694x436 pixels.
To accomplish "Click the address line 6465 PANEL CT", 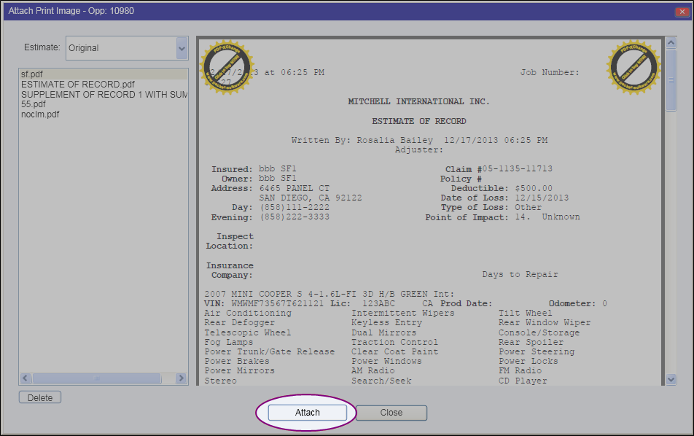I will 295,188.
